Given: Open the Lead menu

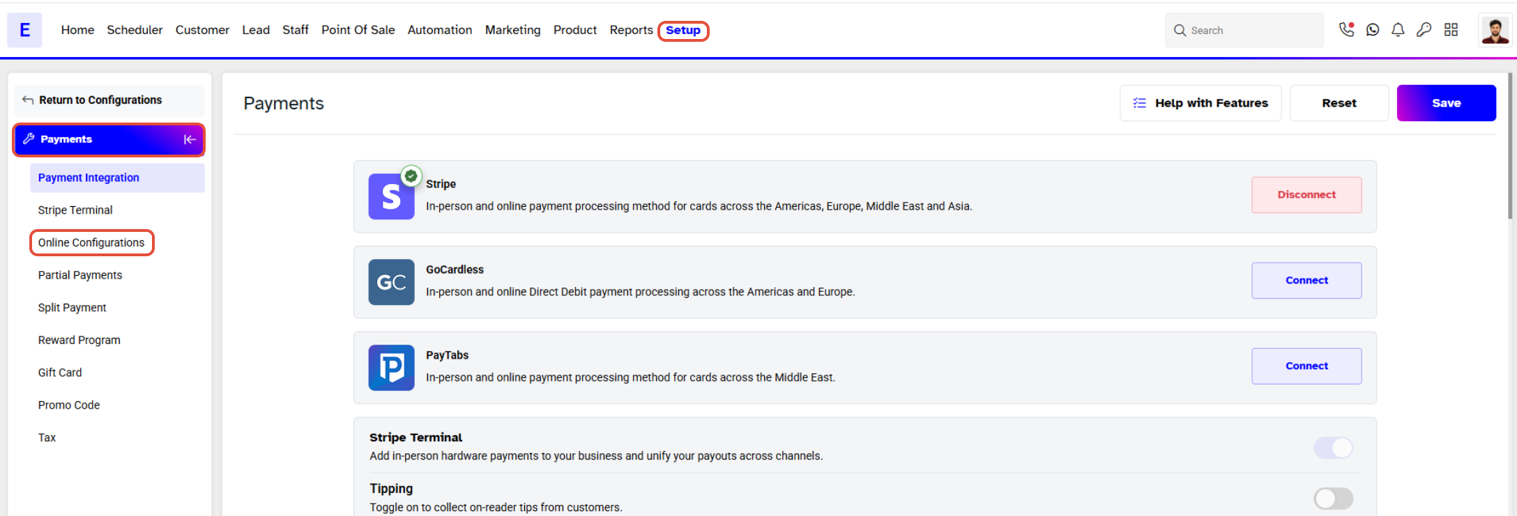Looking at the screenshot, I should [256, 30].
